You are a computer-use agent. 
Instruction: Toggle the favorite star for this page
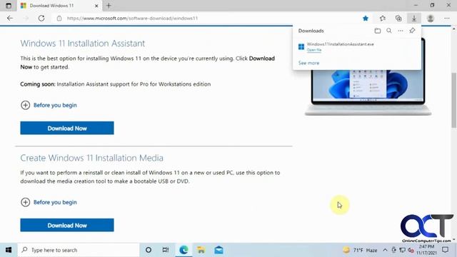pyautogui.click(x=366, y=19)
